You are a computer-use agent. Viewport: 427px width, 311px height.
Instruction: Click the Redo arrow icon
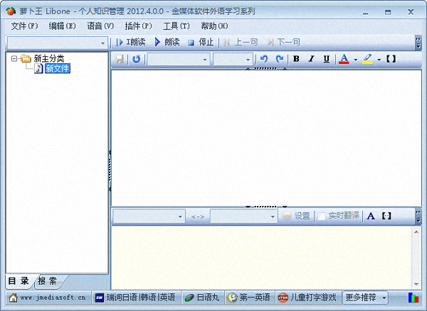point(279,59)
